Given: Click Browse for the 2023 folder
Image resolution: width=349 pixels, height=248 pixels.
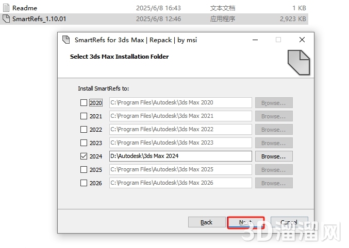Looking at the screenshot, I should point(274,143).
